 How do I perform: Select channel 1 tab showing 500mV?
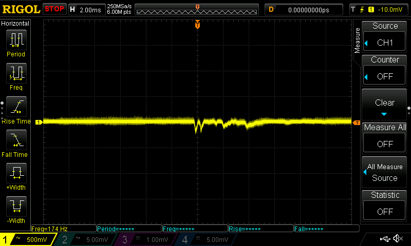click(28, 239)
